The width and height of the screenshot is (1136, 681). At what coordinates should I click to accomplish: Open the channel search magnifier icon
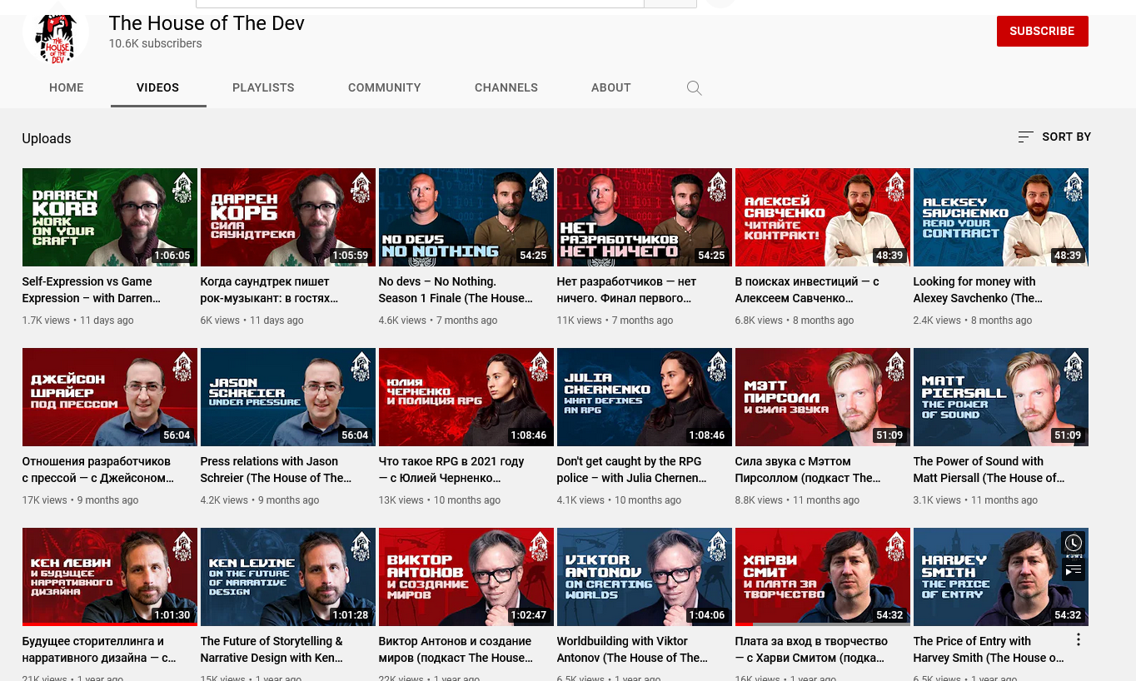(x=694, y=87)
